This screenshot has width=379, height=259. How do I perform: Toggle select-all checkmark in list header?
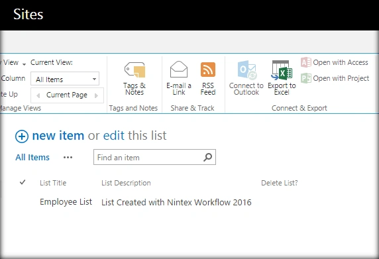[x=23, y=182]
